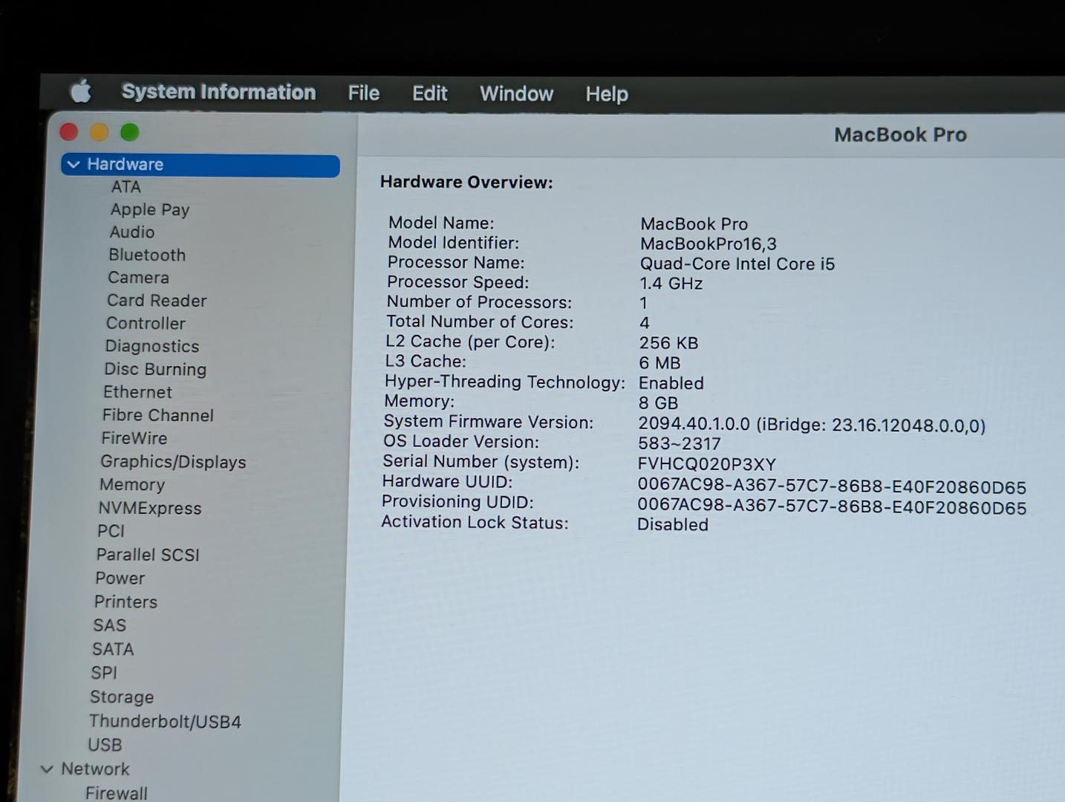Collapse the Network section chevron
This screenshot has width=1065, height=802.
pyautogui.click(x=47, y=769)
